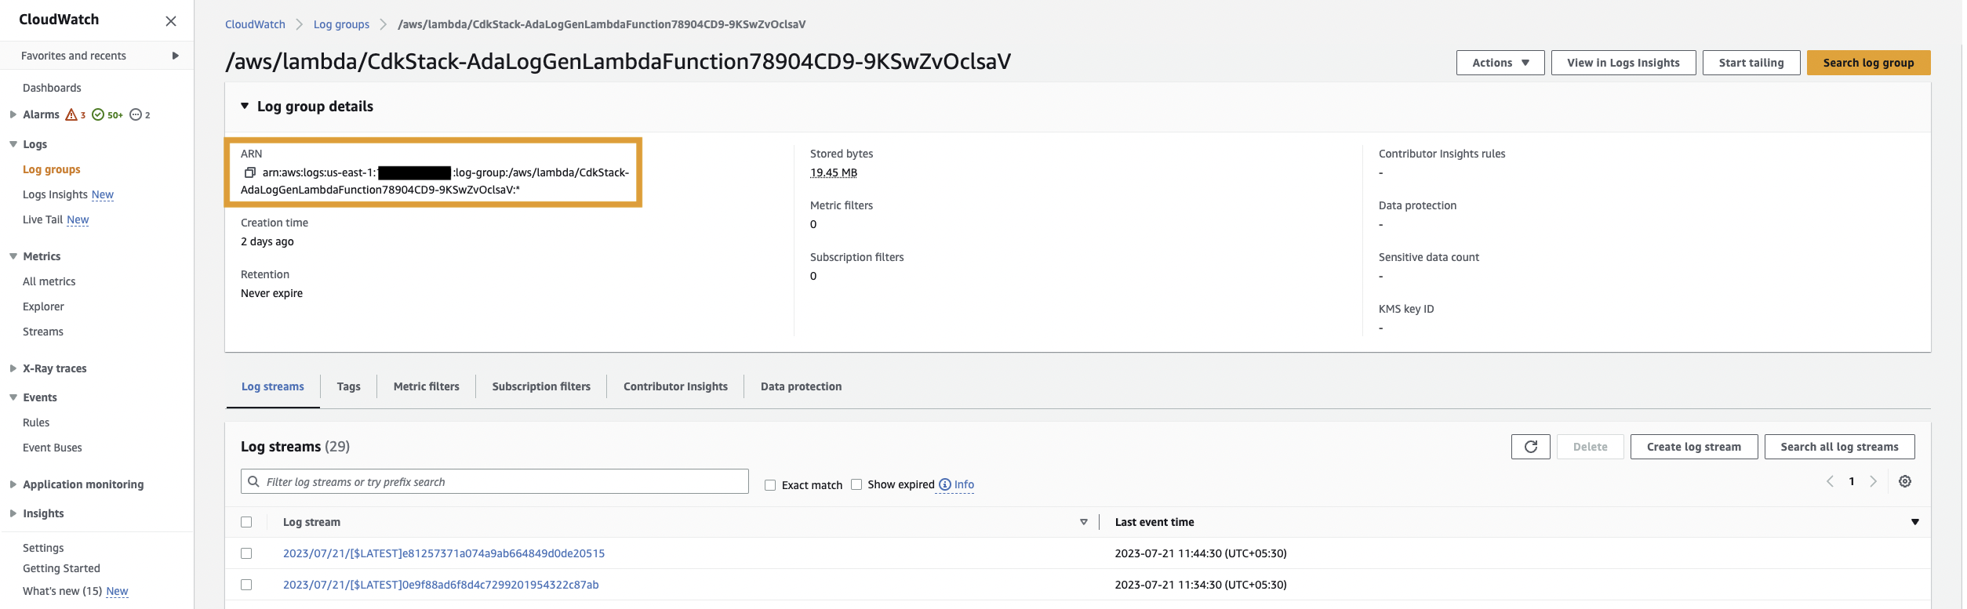Open Dashboards in the sidebar

tap(52, 88)
